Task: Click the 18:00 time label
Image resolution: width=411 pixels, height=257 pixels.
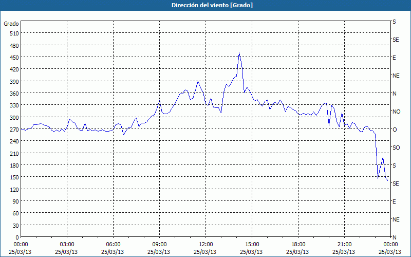Action: pos(298,245)
